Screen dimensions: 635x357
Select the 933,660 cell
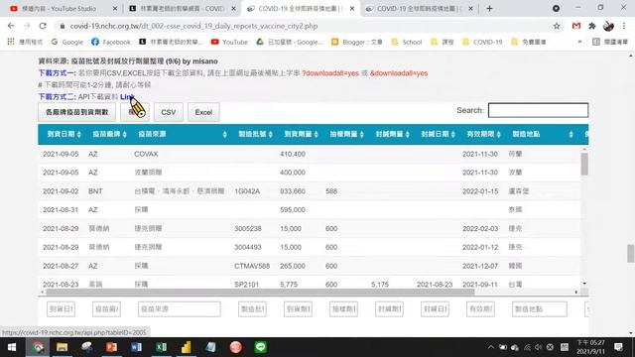point(293,191)
